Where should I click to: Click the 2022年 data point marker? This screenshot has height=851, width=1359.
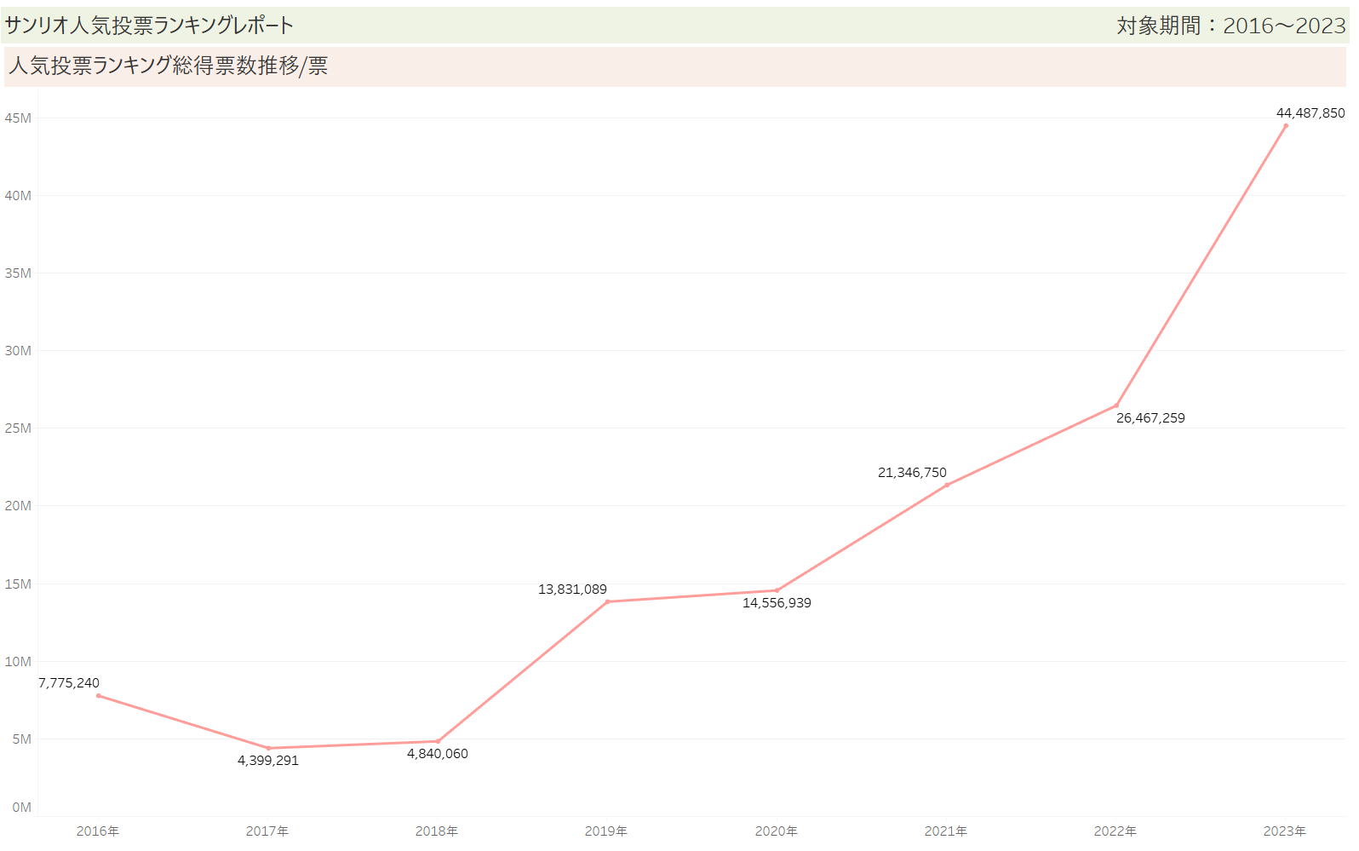click(x=1116, y=405)
